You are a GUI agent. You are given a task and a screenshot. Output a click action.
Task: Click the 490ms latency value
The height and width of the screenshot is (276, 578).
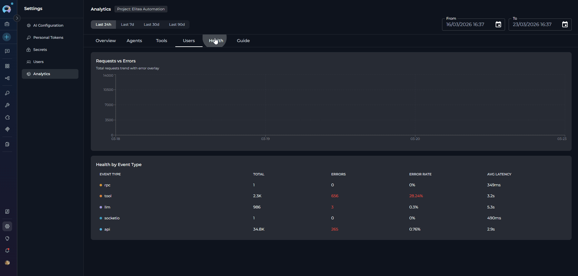[494, 218]
